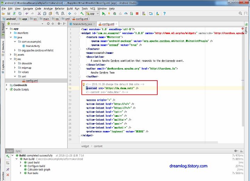Screen dimensions: 250x181
Task: Click the Make Project hammer icon
Action: click(82, 14)
